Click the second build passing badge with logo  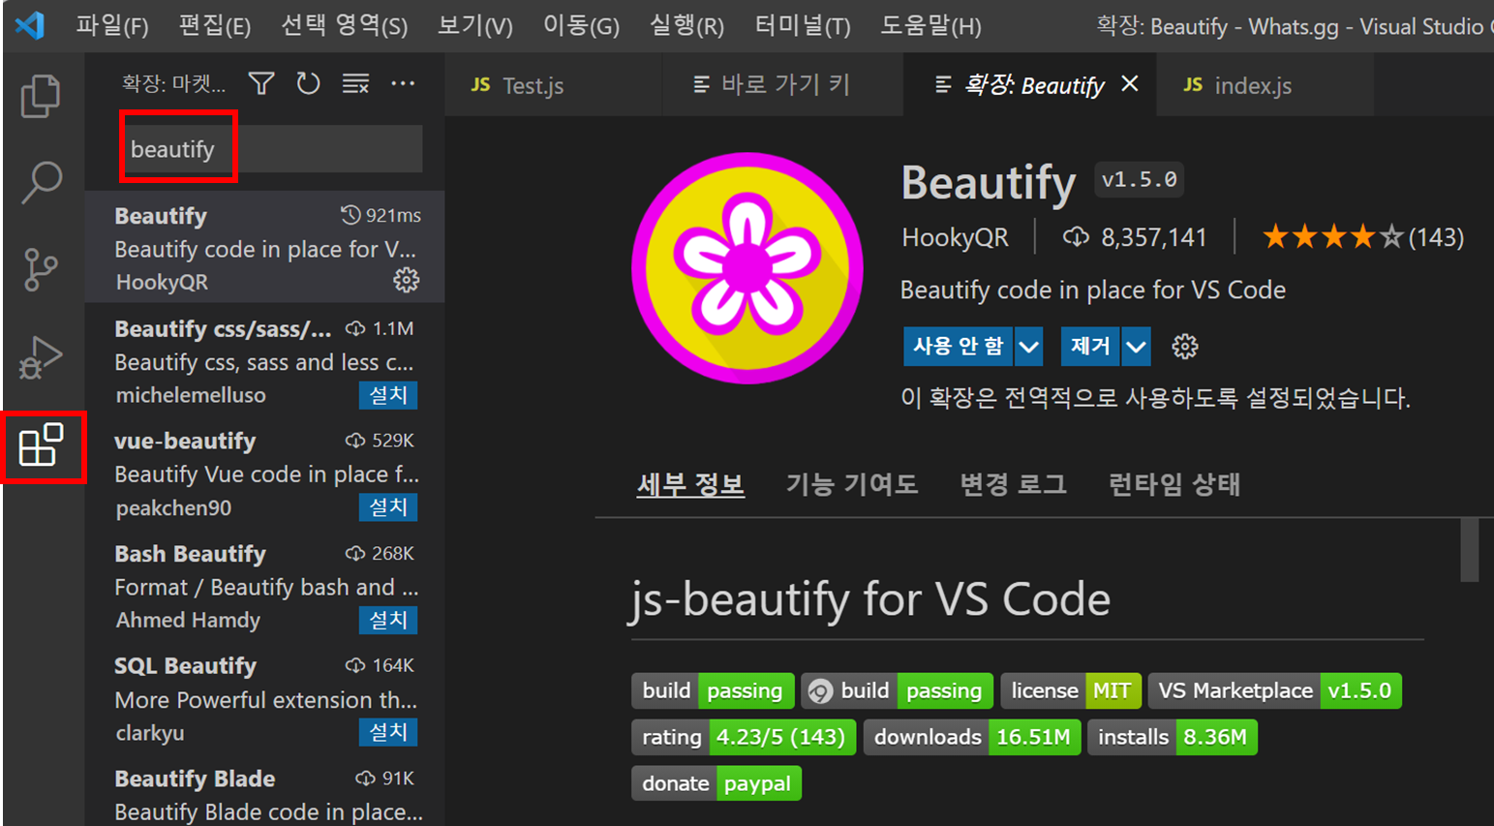(x=898, y=690)
